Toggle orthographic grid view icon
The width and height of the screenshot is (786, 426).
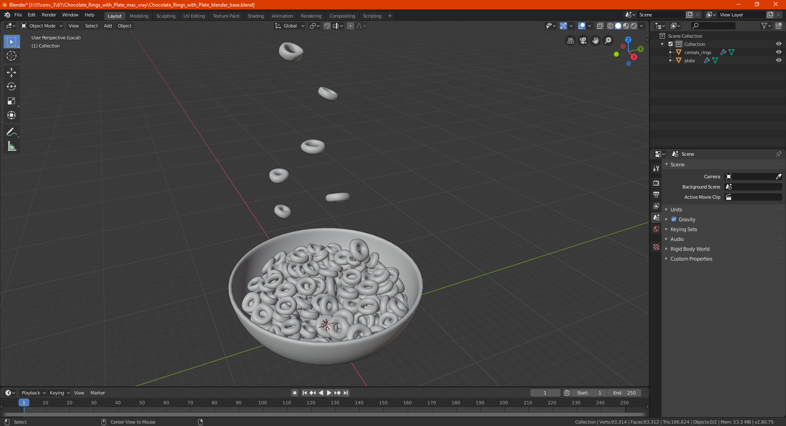point(571,41)
